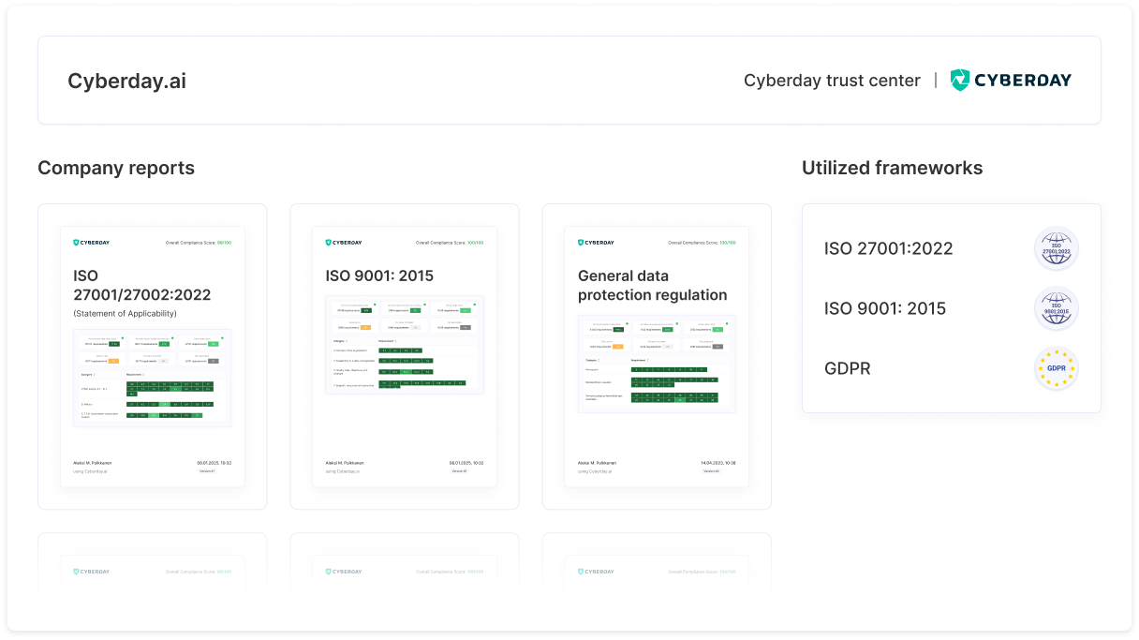This screenshot has width=1139, height=640.
Task: Open the General data protection regulation report
Action: tap(657, 357)
